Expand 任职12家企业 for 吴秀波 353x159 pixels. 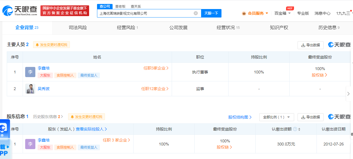point(155,89)
